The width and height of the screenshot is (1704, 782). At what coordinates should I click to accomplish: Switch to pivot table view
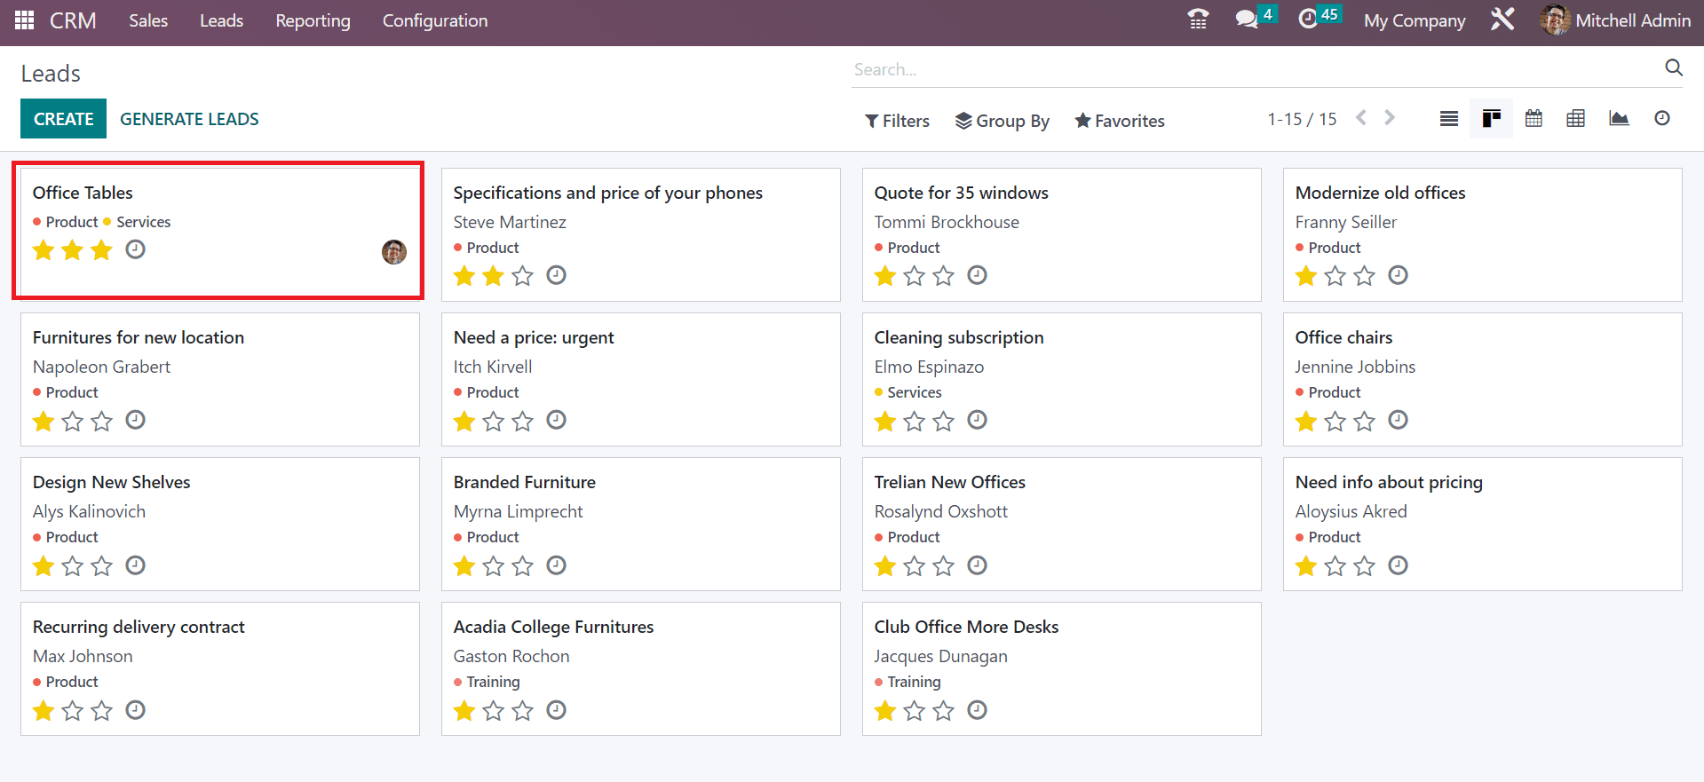(1576, 118)
